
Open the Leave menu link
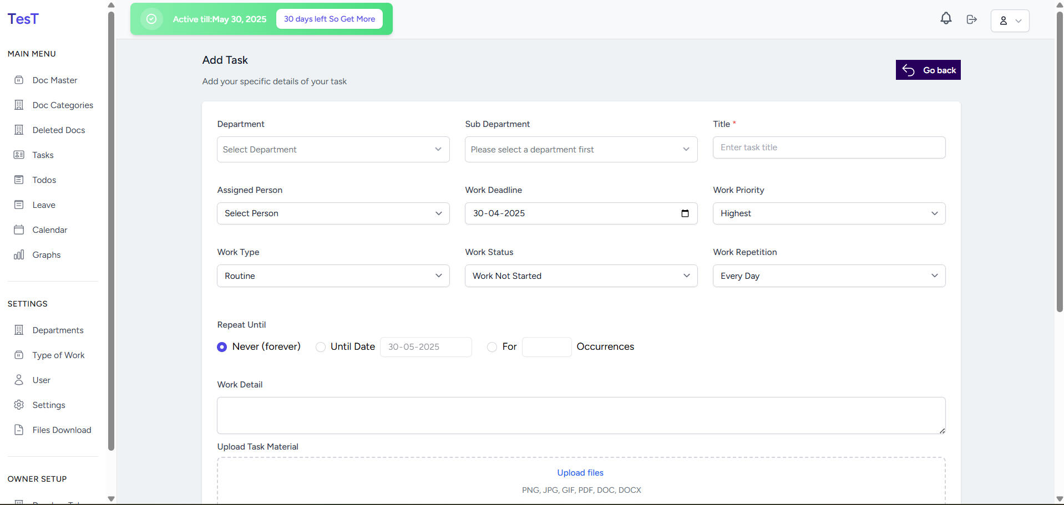pyautogui.click(x=44, y=205)
